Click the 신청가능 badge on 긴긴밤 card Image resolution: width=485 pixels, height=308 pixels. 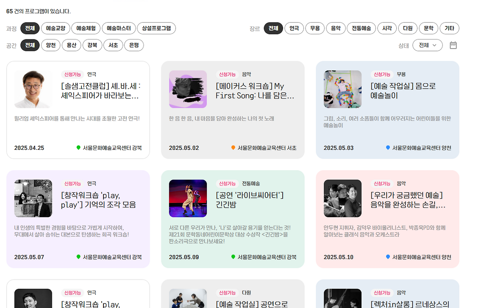click(x=227, y=184)
